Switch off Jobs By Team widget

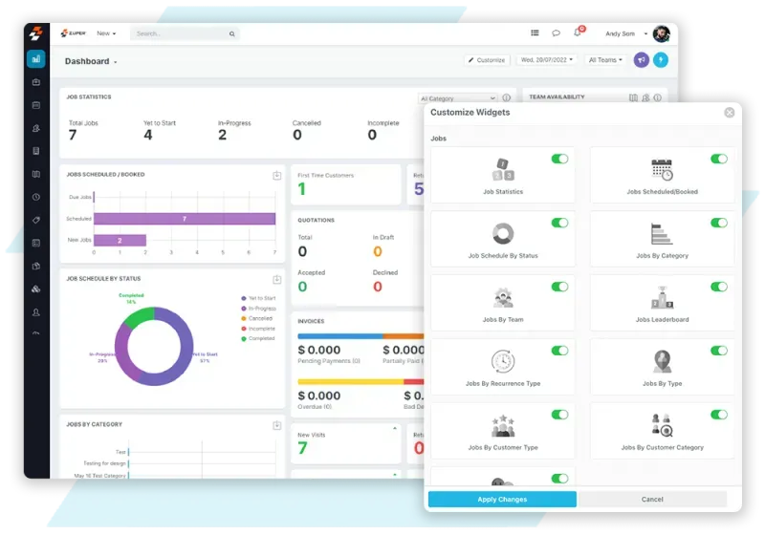pyautogui.click(x=559, y=287)
